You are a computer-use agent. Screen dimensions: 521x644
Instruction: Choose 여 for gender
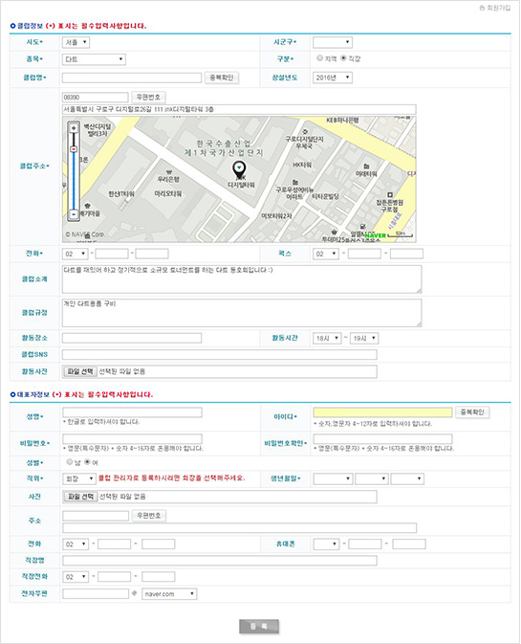(87, 462)
